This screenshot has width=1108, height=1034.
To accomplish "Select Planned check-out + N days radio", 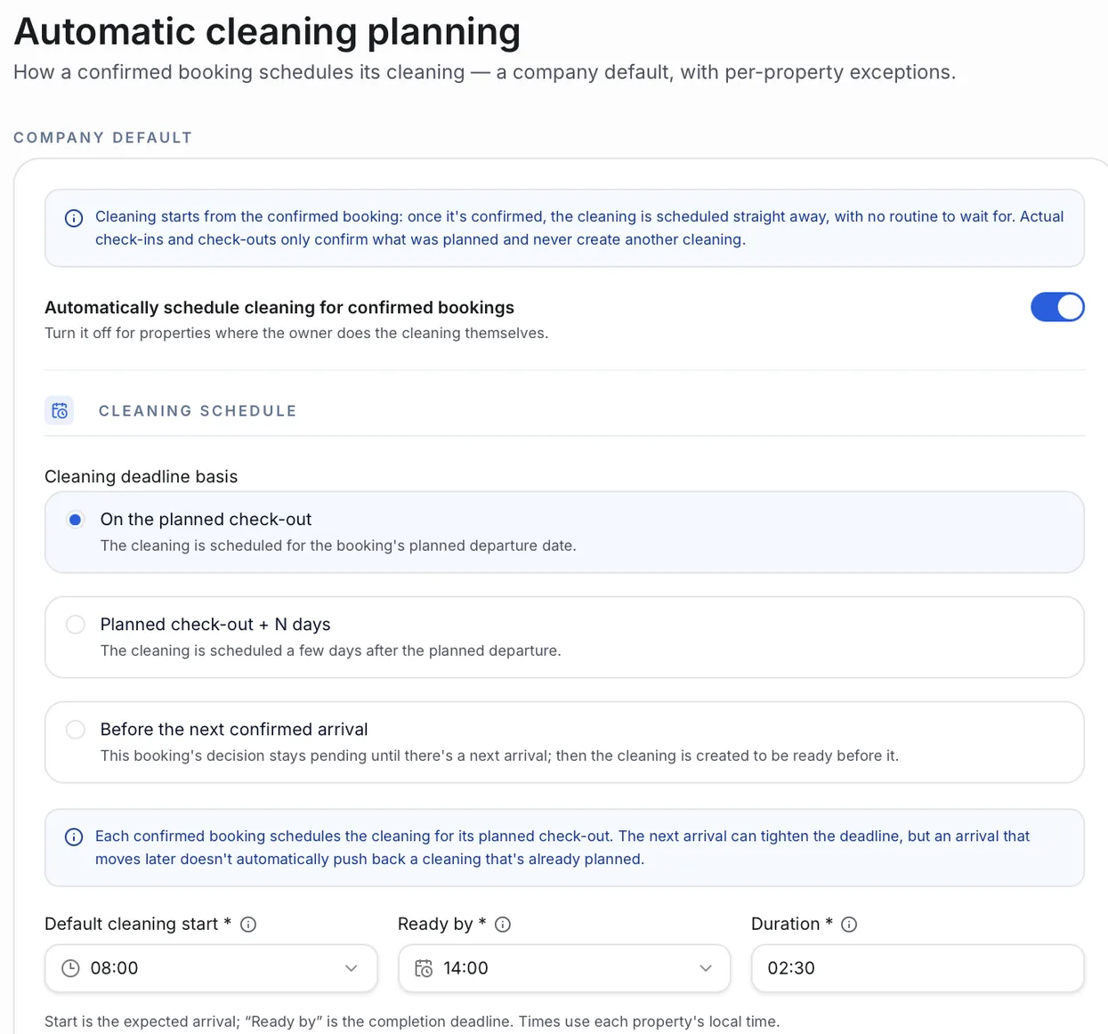I will [x=76, y=625].
